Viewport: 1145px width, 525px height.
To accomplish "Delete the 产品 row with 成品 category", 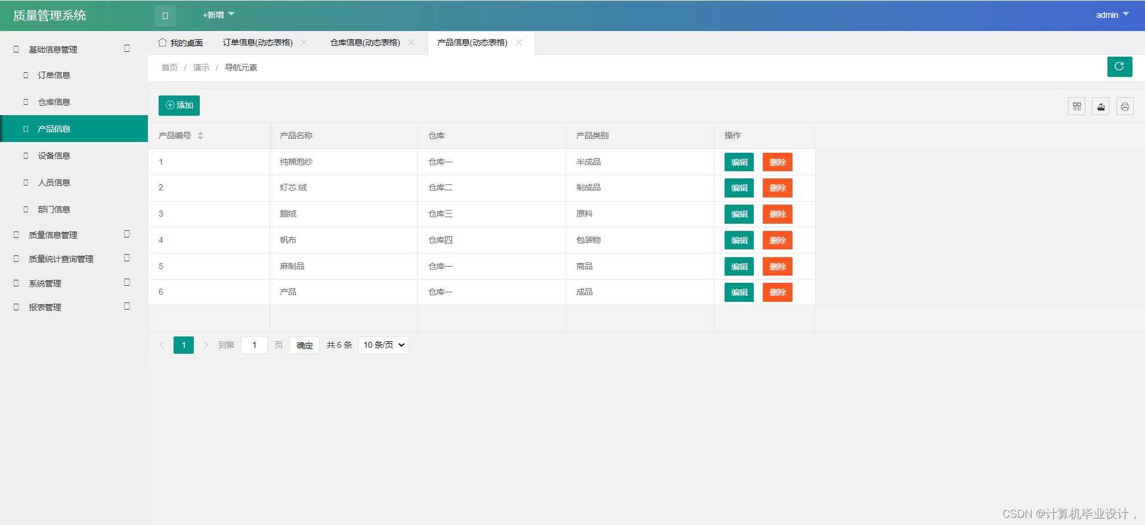I will [778, 292].
